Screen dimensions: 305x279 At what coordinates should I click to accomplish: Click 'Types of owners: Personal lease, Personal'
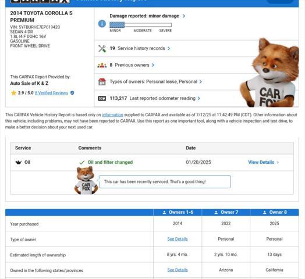(x=153, y=81)
